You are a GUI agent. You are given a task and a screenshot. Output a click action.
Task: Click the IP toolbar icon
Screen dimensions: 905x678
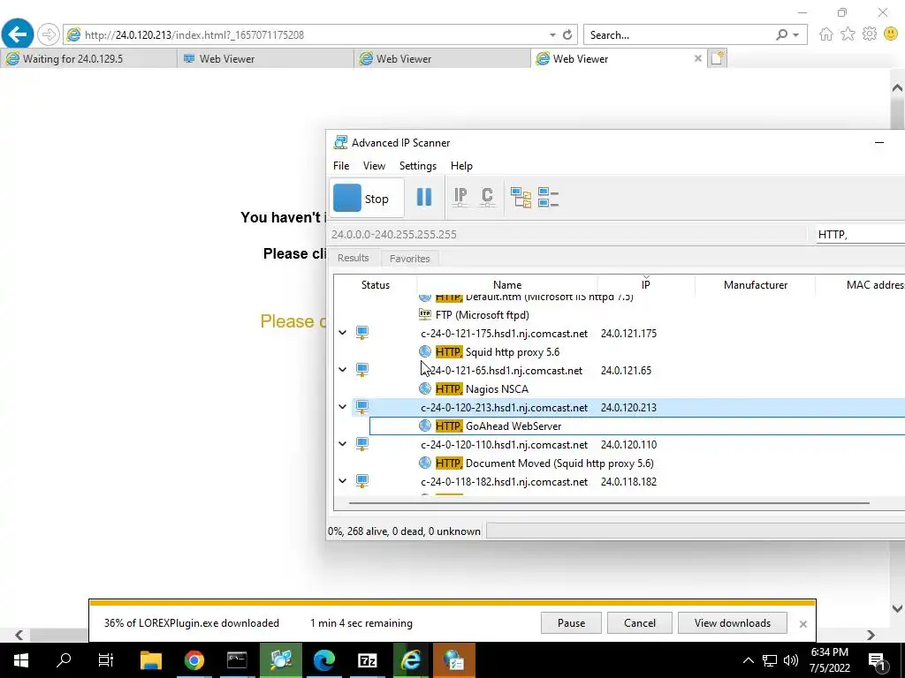click(460, 197)
